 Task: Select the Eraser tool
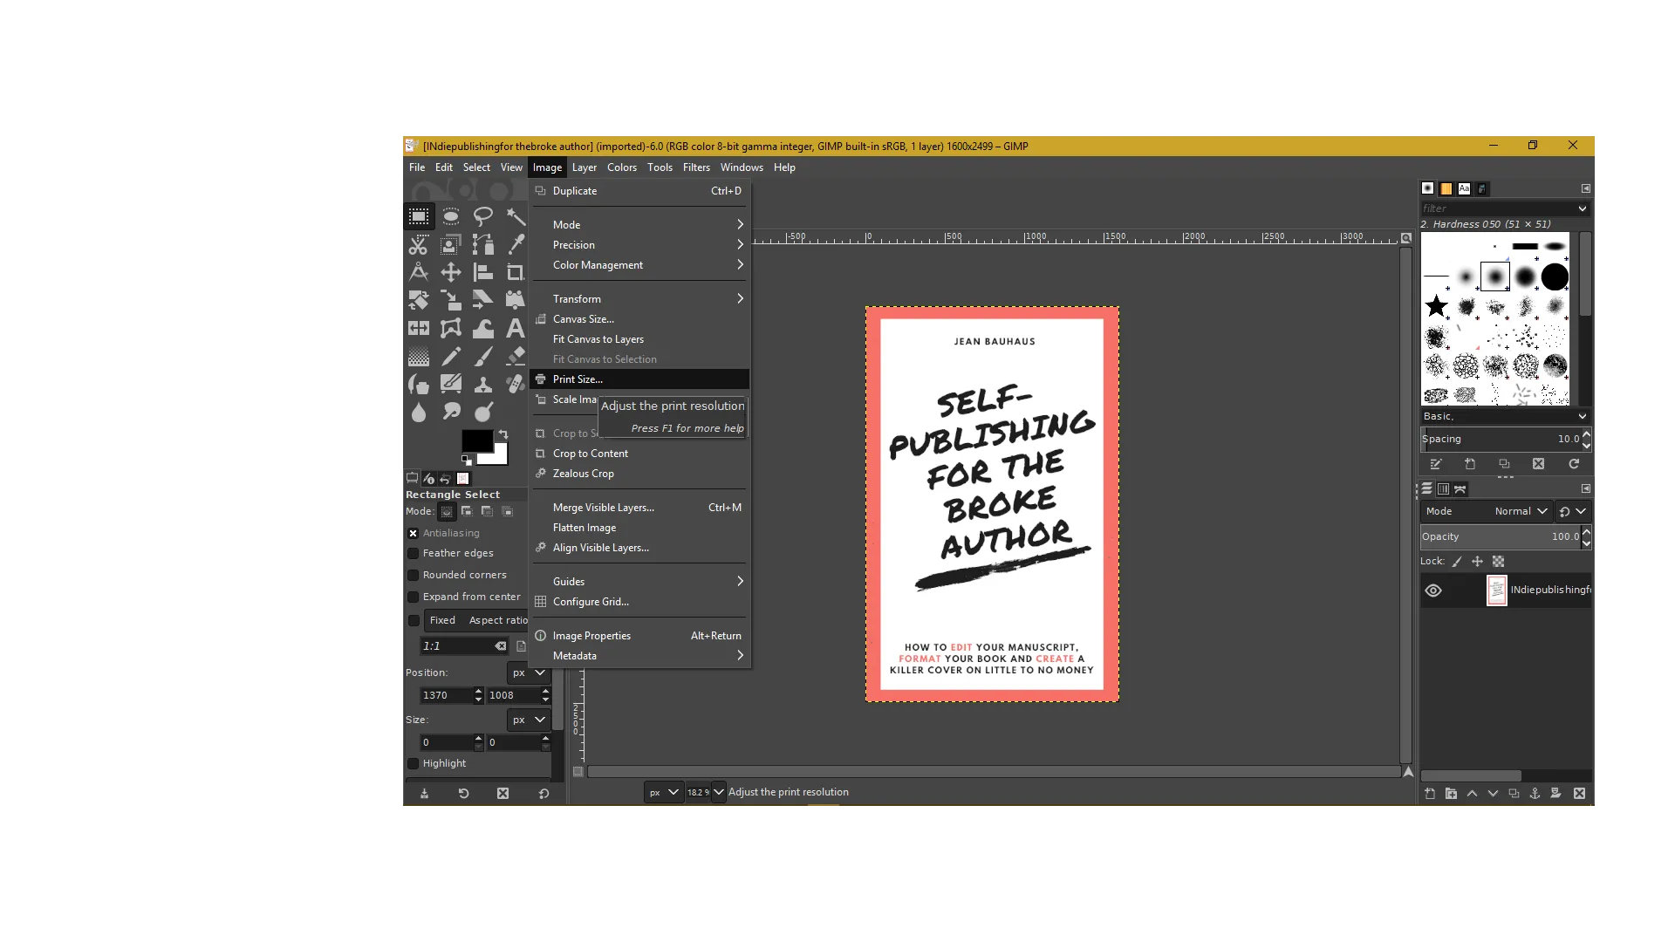pos(516,357)
